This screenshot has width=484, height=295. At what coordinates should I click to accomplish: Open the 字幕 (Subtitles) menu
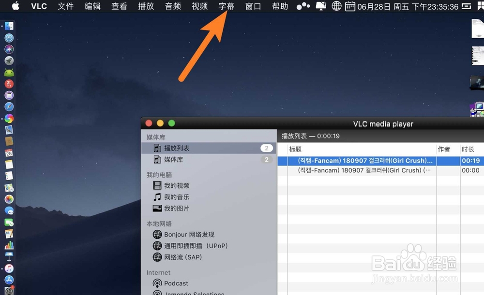pos(226,6)
